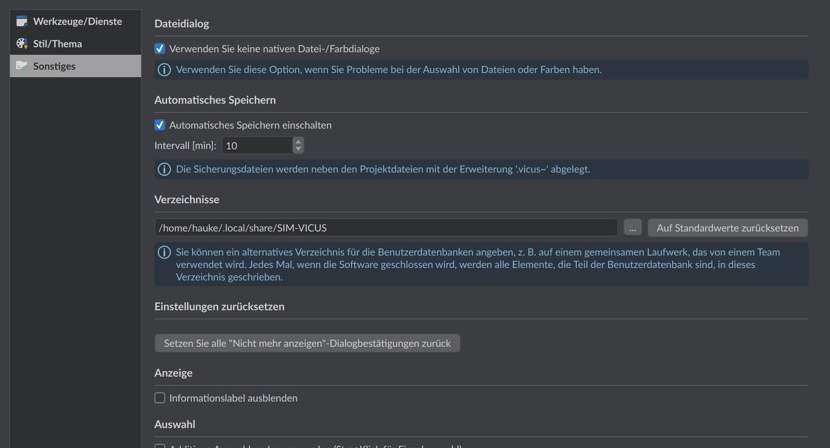The width and height of the screenshot is (830, 448).
Task: Click the hint text about '.vicus~' backup files
Action: click(x=383, y=169)
